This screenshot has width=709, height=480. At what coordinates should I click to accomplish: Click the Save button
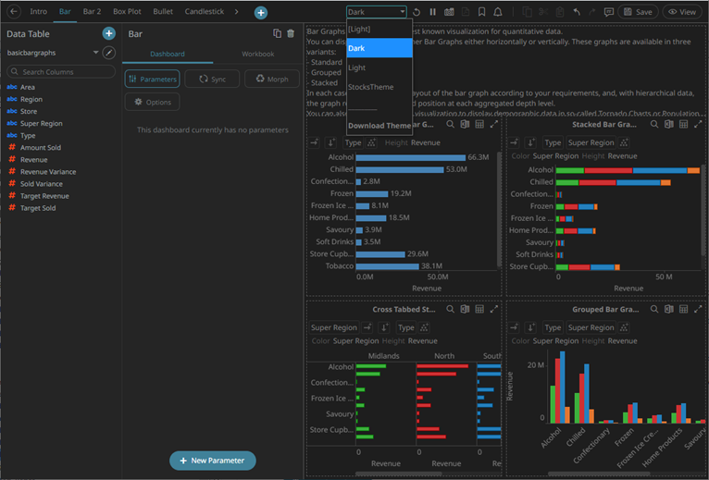click(639, 12)
